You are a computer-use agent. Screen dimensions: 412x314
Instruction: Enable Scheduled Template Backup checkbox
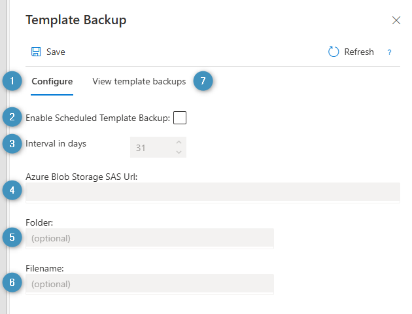point(180,118)
